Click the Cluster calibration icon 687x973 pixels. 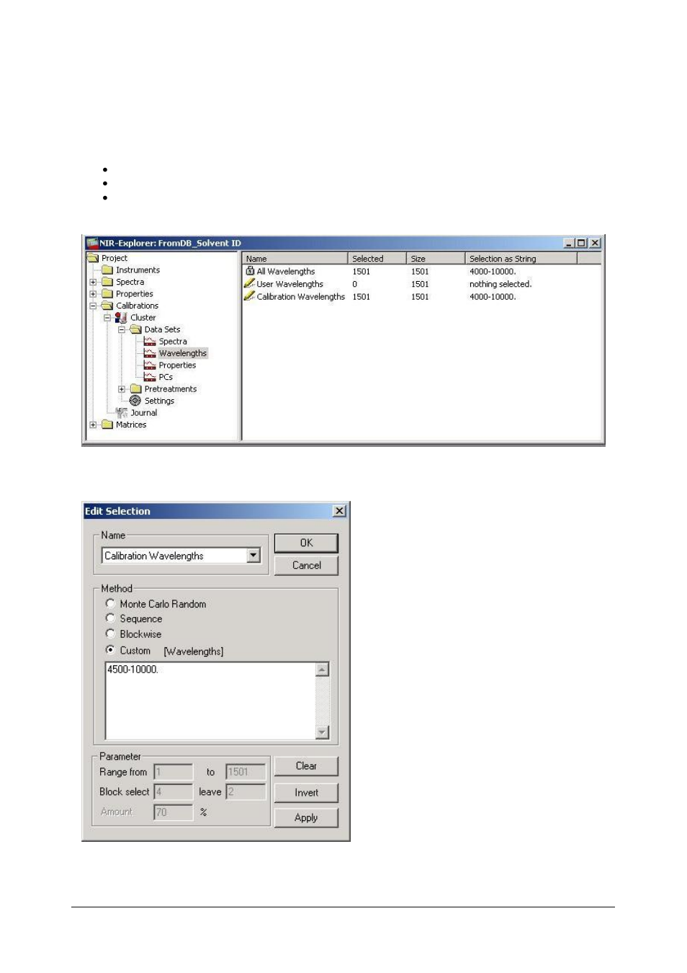tap(121, 317)
